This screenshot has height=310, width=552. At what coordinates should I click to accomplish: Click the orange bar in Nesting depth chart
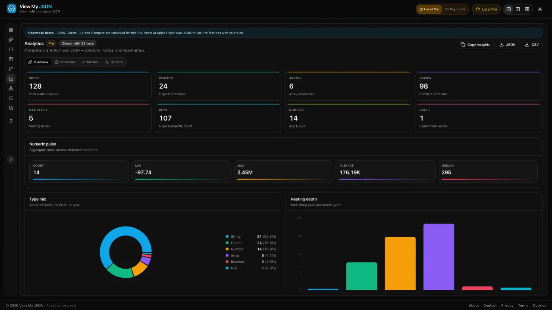tap(400, 263)
